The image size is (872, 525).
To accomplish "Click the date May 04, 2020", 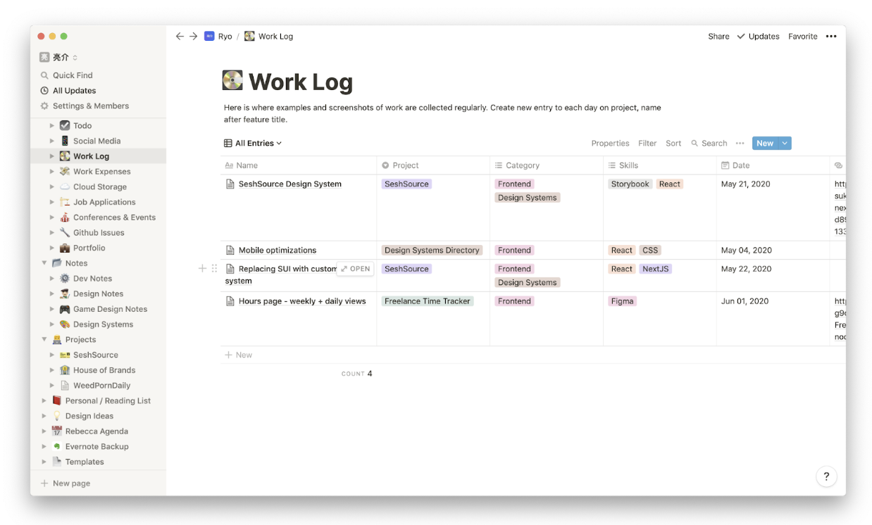I will [x=747, y=250].
